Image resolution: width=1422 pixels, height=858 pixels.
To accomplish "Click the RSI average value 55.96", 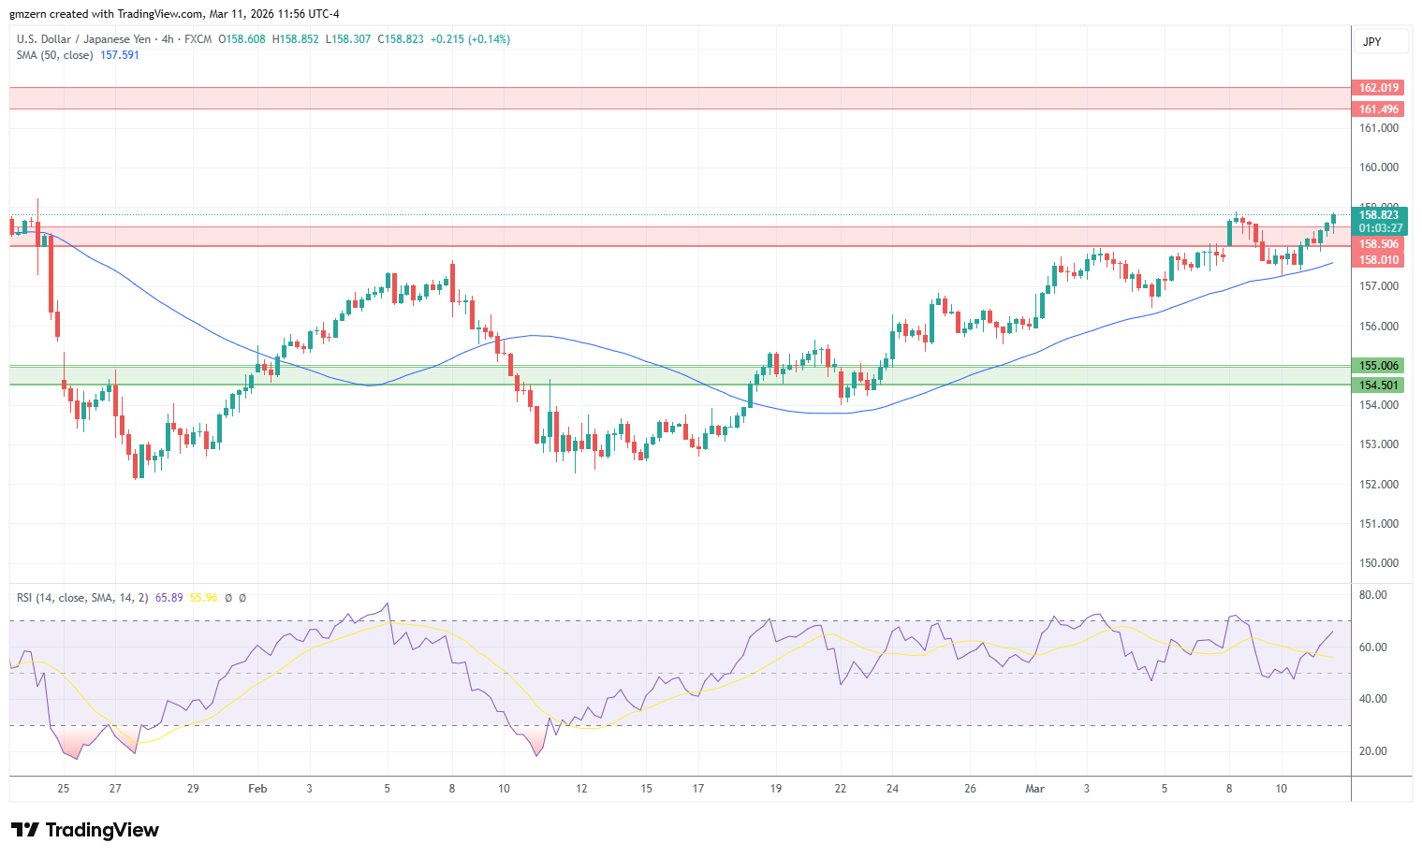I will pos(203,597).
